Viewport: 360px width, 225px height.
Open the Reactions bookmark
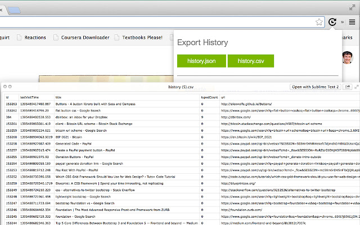tap(31, 38)
